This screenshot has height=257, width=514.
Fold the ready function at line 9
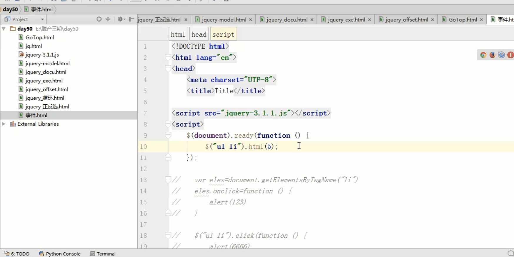(168, 135)
